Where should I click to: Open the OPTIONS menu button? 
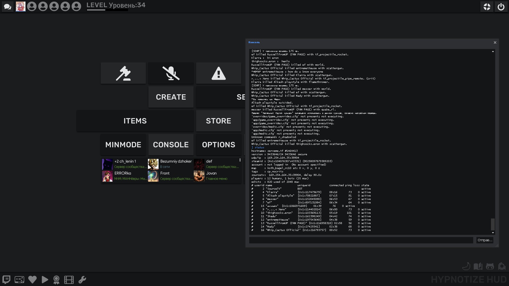218,145
